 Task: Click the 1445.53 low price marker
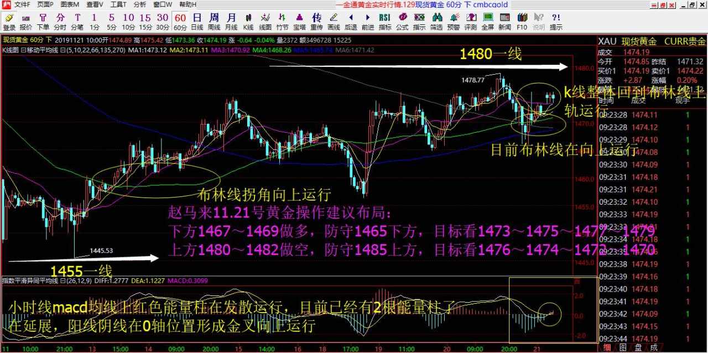point(101,251)
